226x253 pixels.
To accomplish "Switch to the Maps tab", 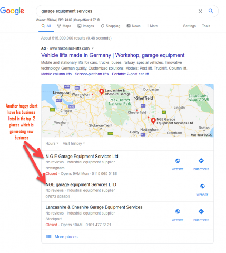I will point(64,26).
